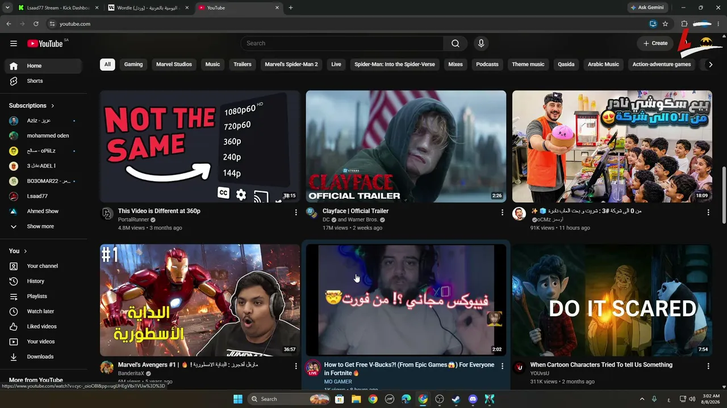This screenshot has width=727, height=408.
Task: Open Downloads in the sidebar
Action: coord(43,356)
